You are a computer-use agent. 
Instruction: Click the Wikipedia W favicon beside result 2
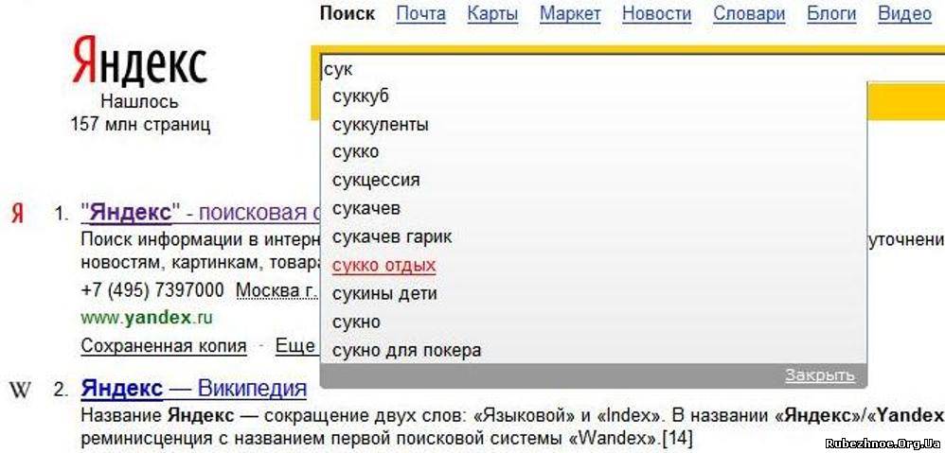tap(20, 390)
